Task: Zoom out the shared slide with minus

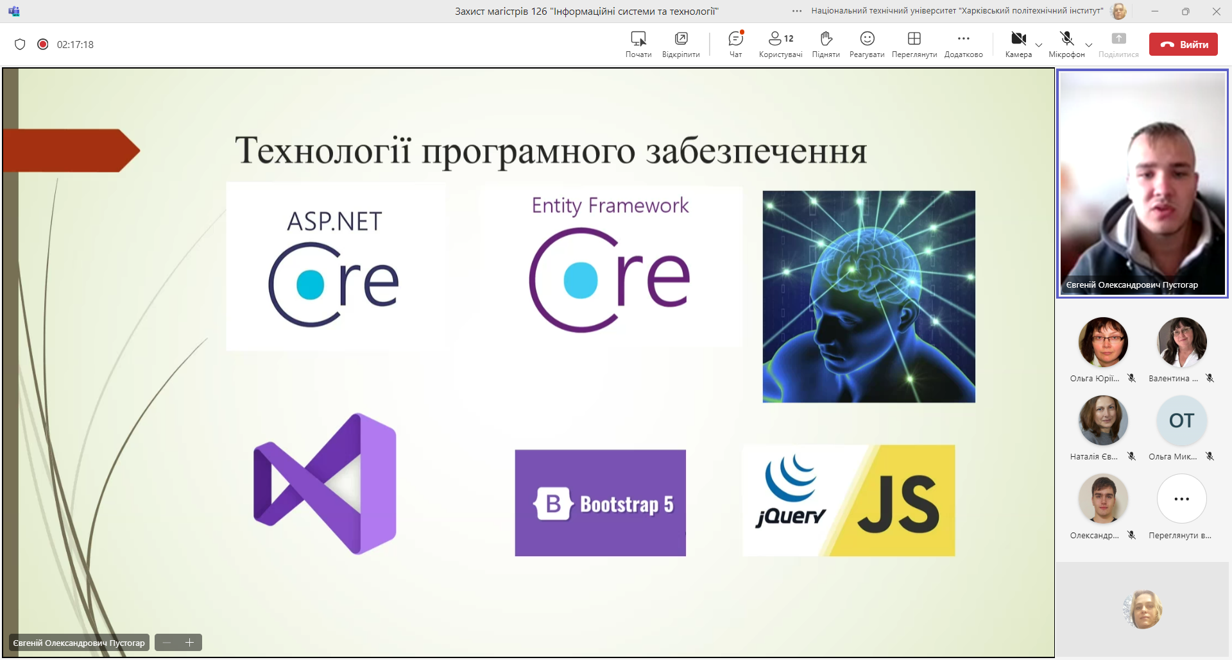Action: pyautogui.click(x=167, y=642)
